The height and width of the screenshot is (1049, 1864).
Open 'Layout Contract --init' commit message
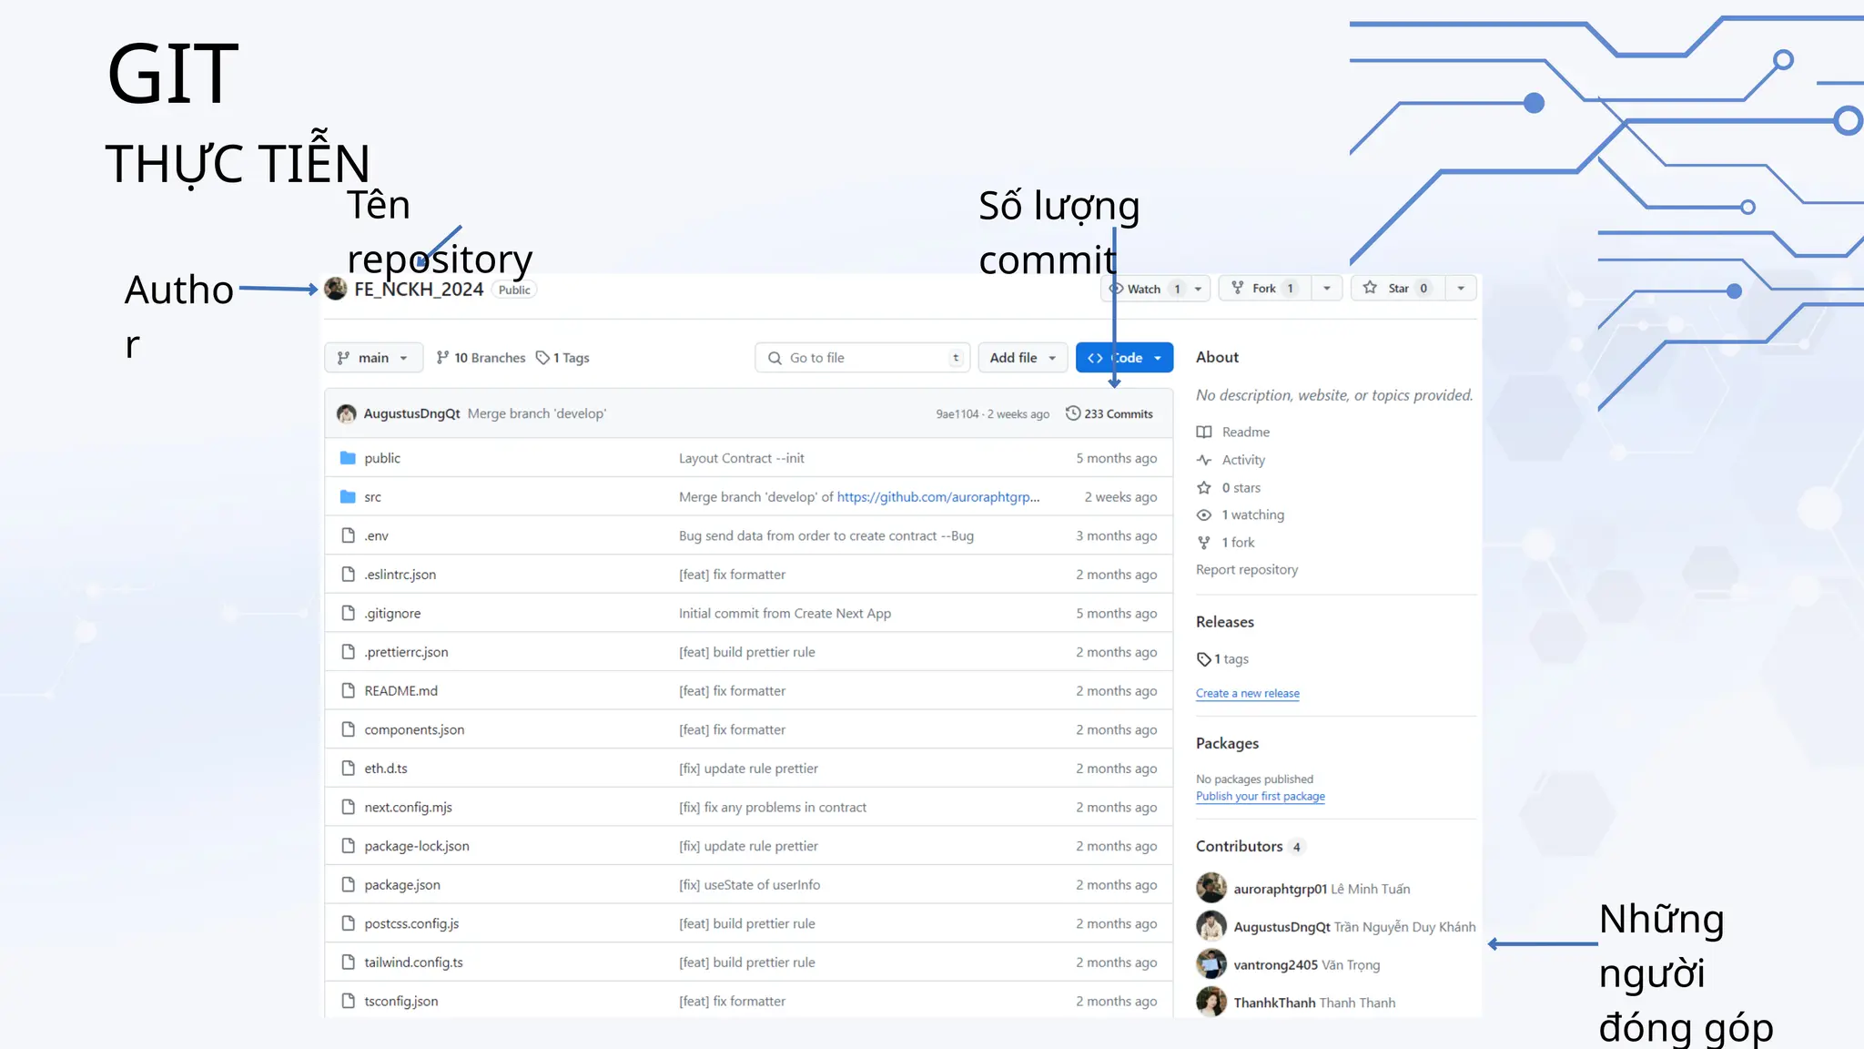[742, 458]
